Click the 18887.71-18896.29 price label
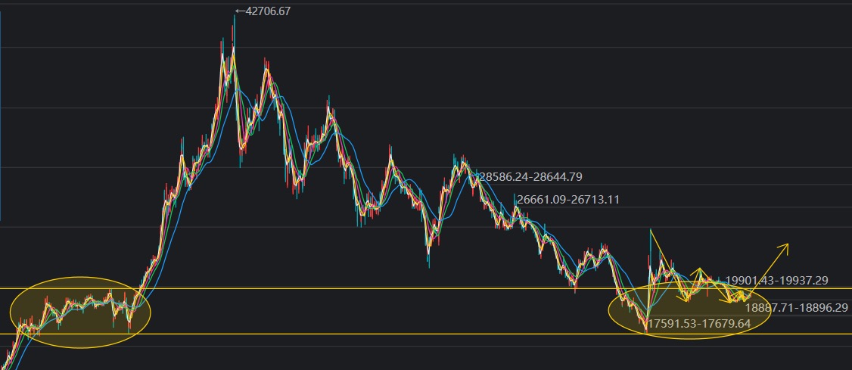 point(796,307)
